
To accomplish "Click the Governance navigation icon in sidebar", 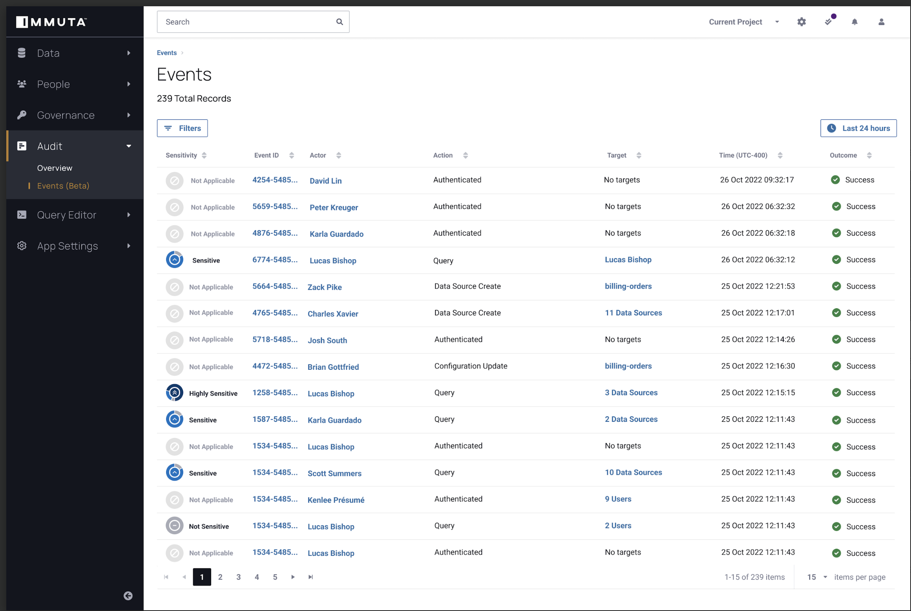I will 21,114.
